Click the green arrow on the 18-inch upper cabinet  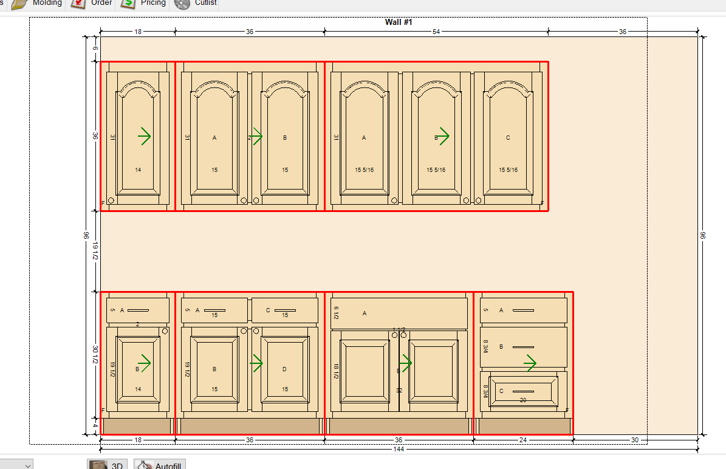(144, 137)
